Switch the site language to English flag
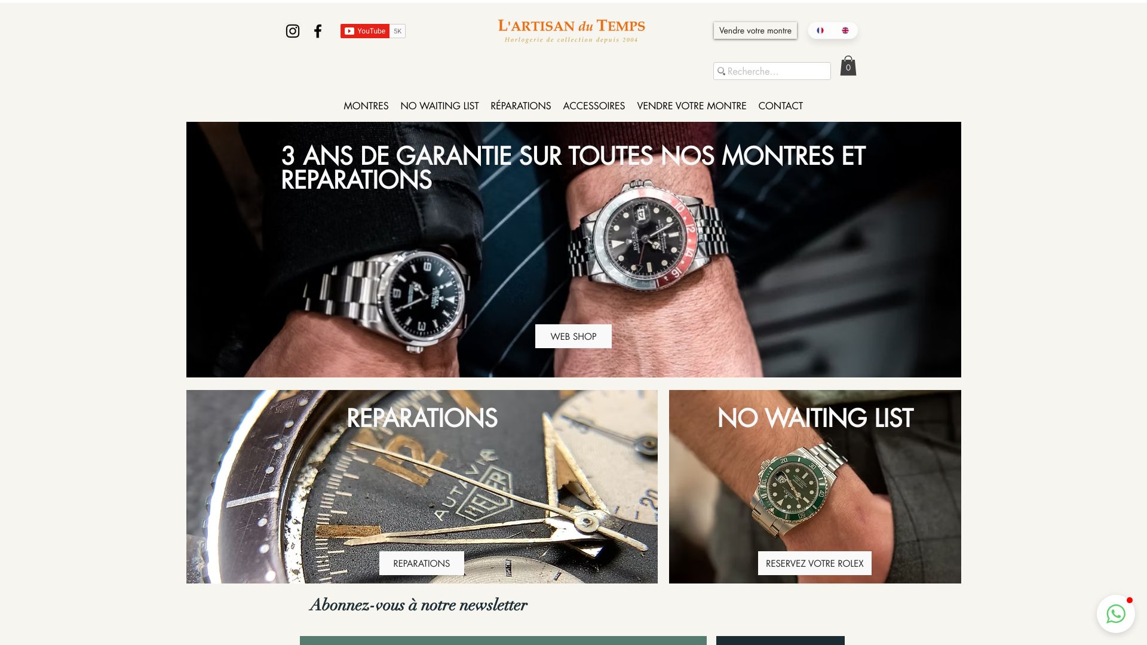The height and width of the screenshot is (645, 1147). [x=845, y=30]
